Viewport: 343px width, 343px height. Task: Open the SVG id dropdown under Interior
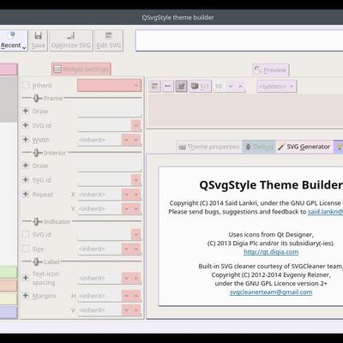pyautogui.click(x=136, y=180)
